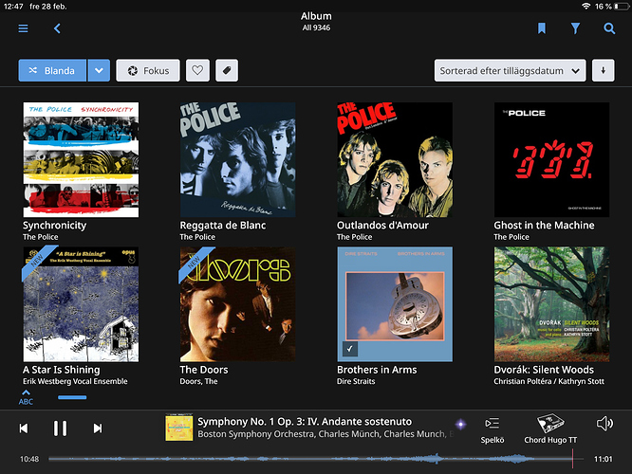Click the Synchronicity album title

(x=54, y=226)
